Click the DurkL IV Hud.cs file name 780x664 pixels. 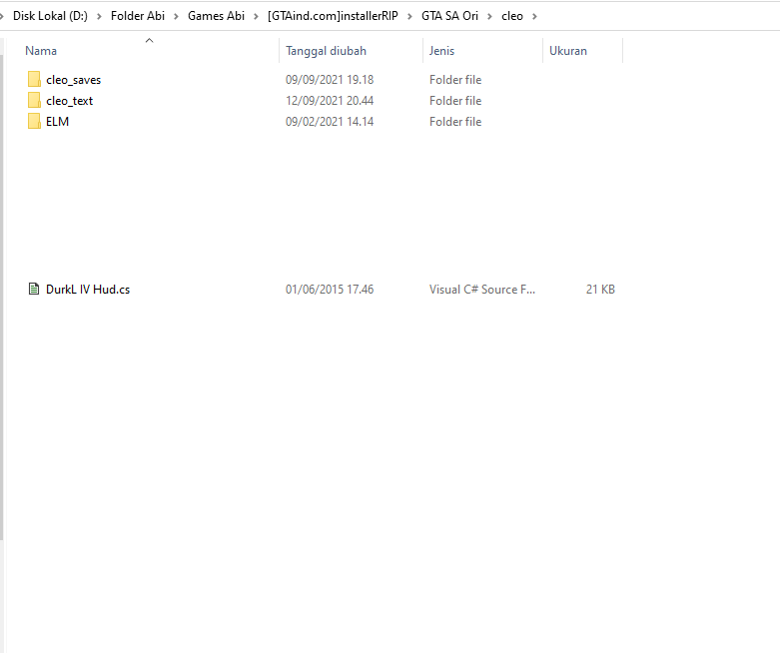click(x=88, y=289)
